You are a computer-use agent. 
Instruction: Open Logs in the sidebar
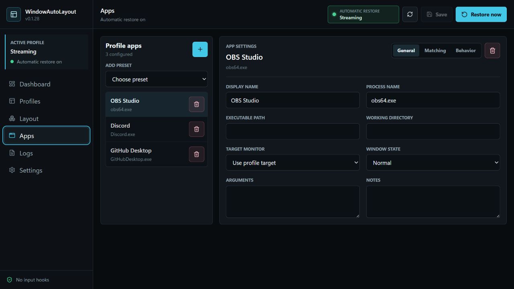(47, 153)
